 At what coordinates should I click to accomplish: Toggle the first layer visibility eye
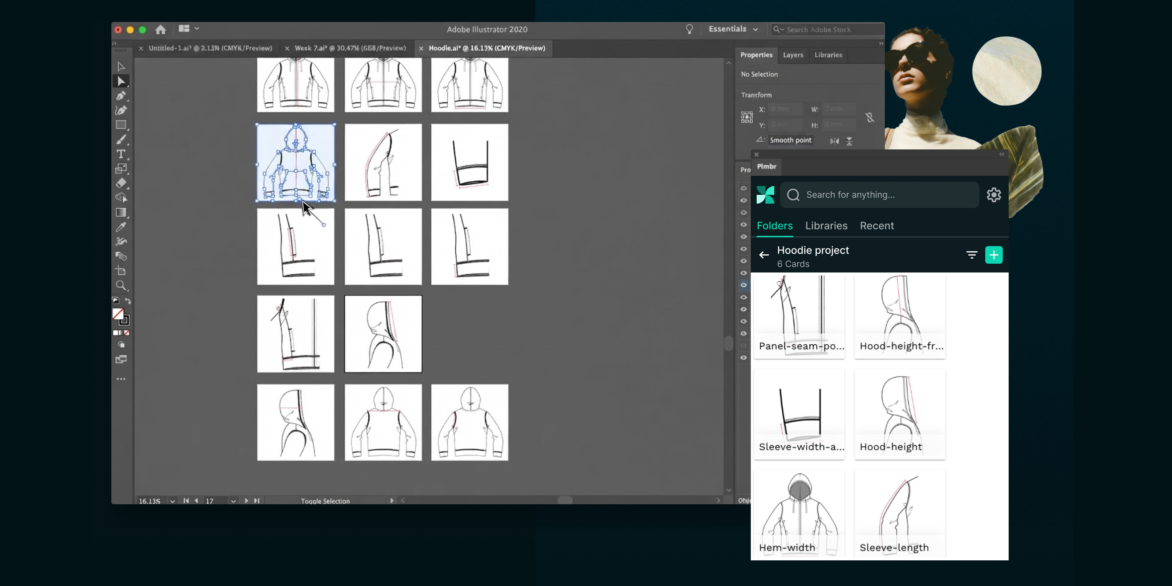(743, 188)
